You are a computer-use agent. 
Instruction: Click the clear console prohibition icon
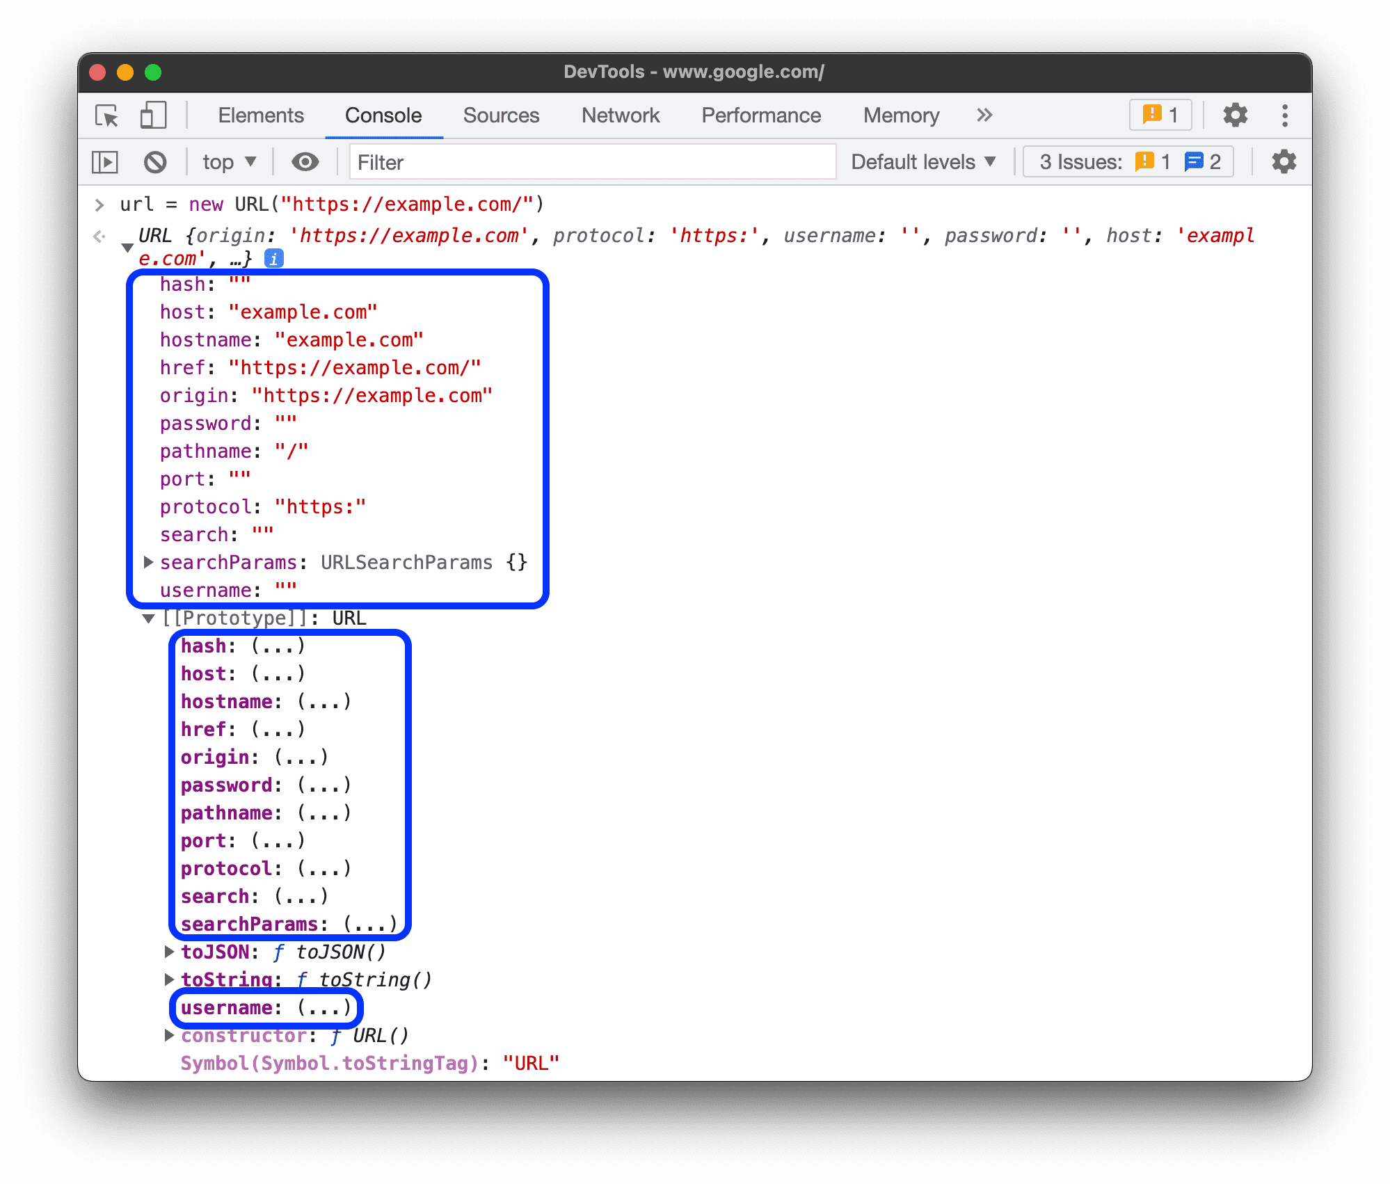click(155, 162)
